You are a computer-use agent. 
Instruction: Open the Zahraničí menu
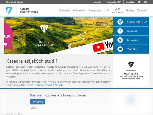[x=142, y=10]
